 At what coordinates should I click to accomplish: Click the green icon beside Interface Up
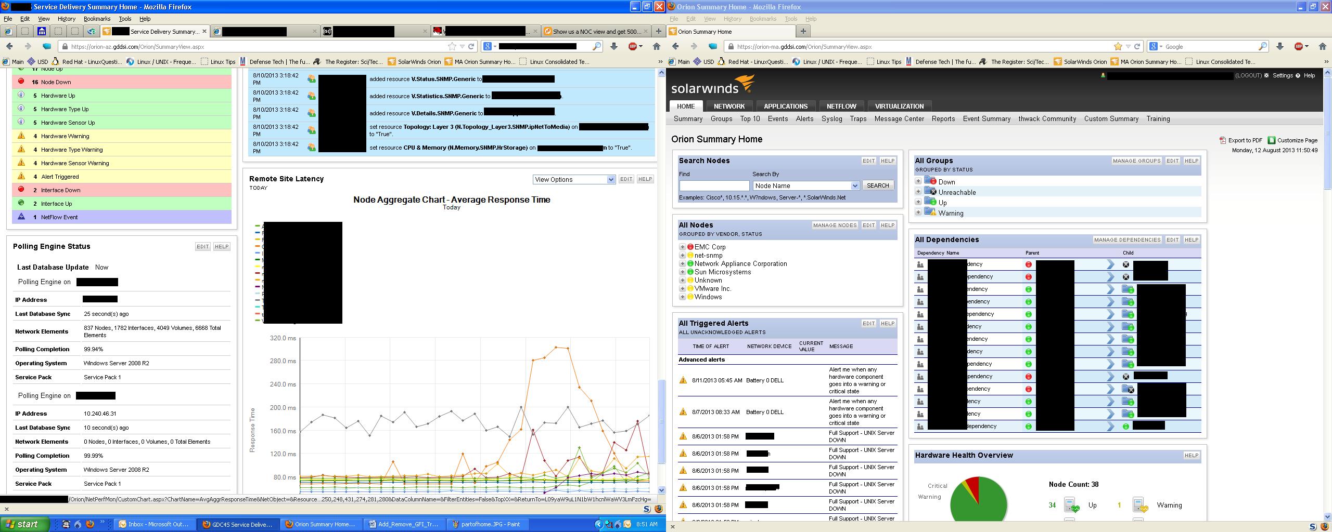click(21, 203)
